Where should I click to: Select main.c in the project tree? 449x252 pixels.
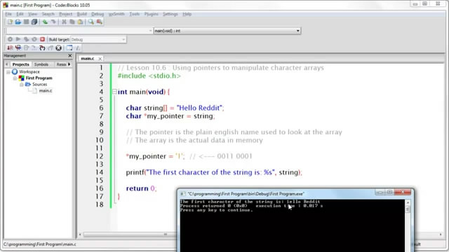(x=45, y=91)
